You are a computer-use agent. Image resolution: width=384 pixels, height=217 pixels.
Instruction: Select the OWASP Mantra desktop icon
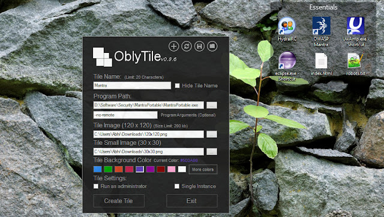321,31
